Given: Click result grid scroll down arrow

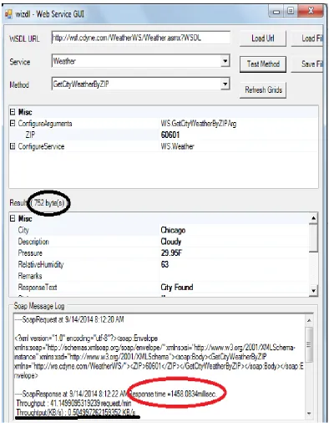Looking at the screenshot, I should tap(314, 291).
